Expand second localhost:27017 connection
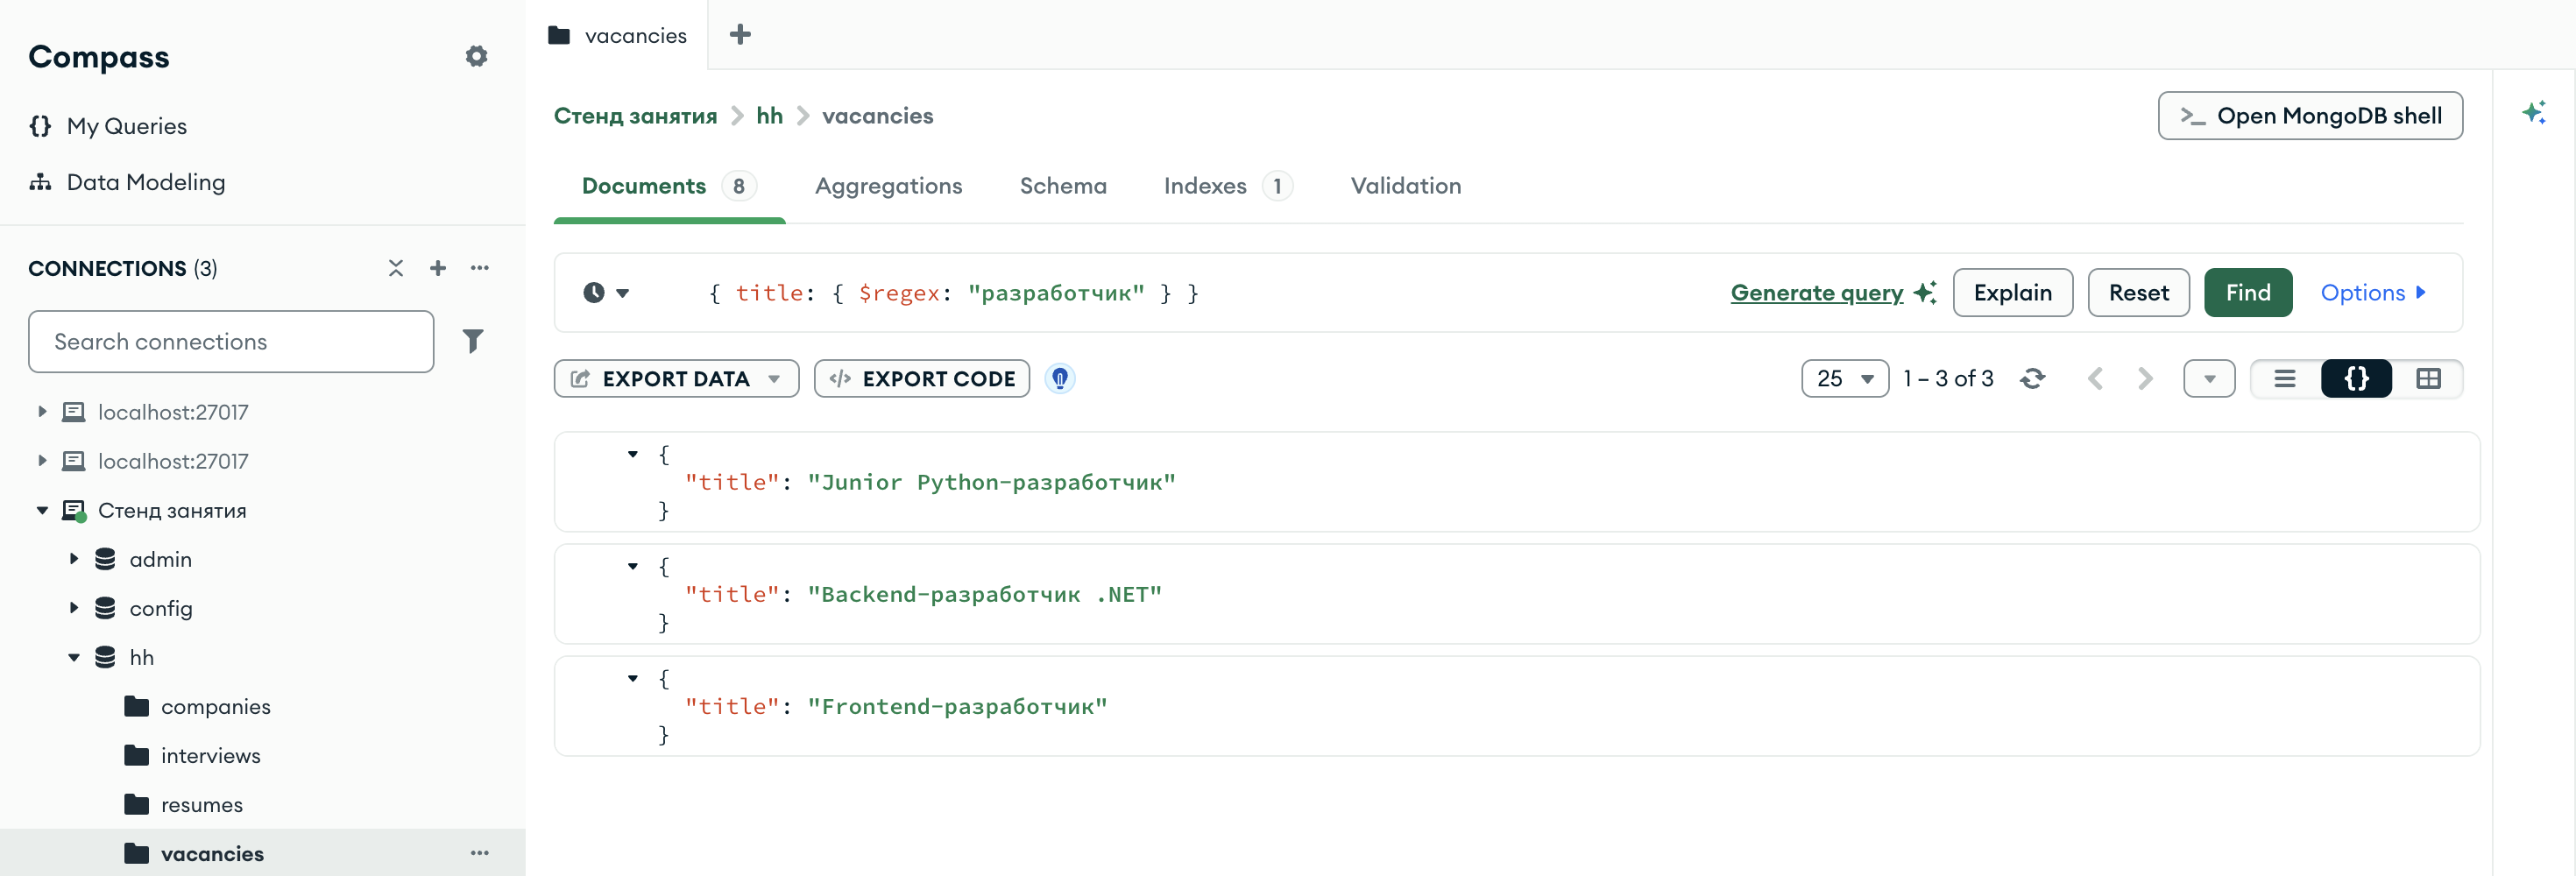 [x=42, y=461]
